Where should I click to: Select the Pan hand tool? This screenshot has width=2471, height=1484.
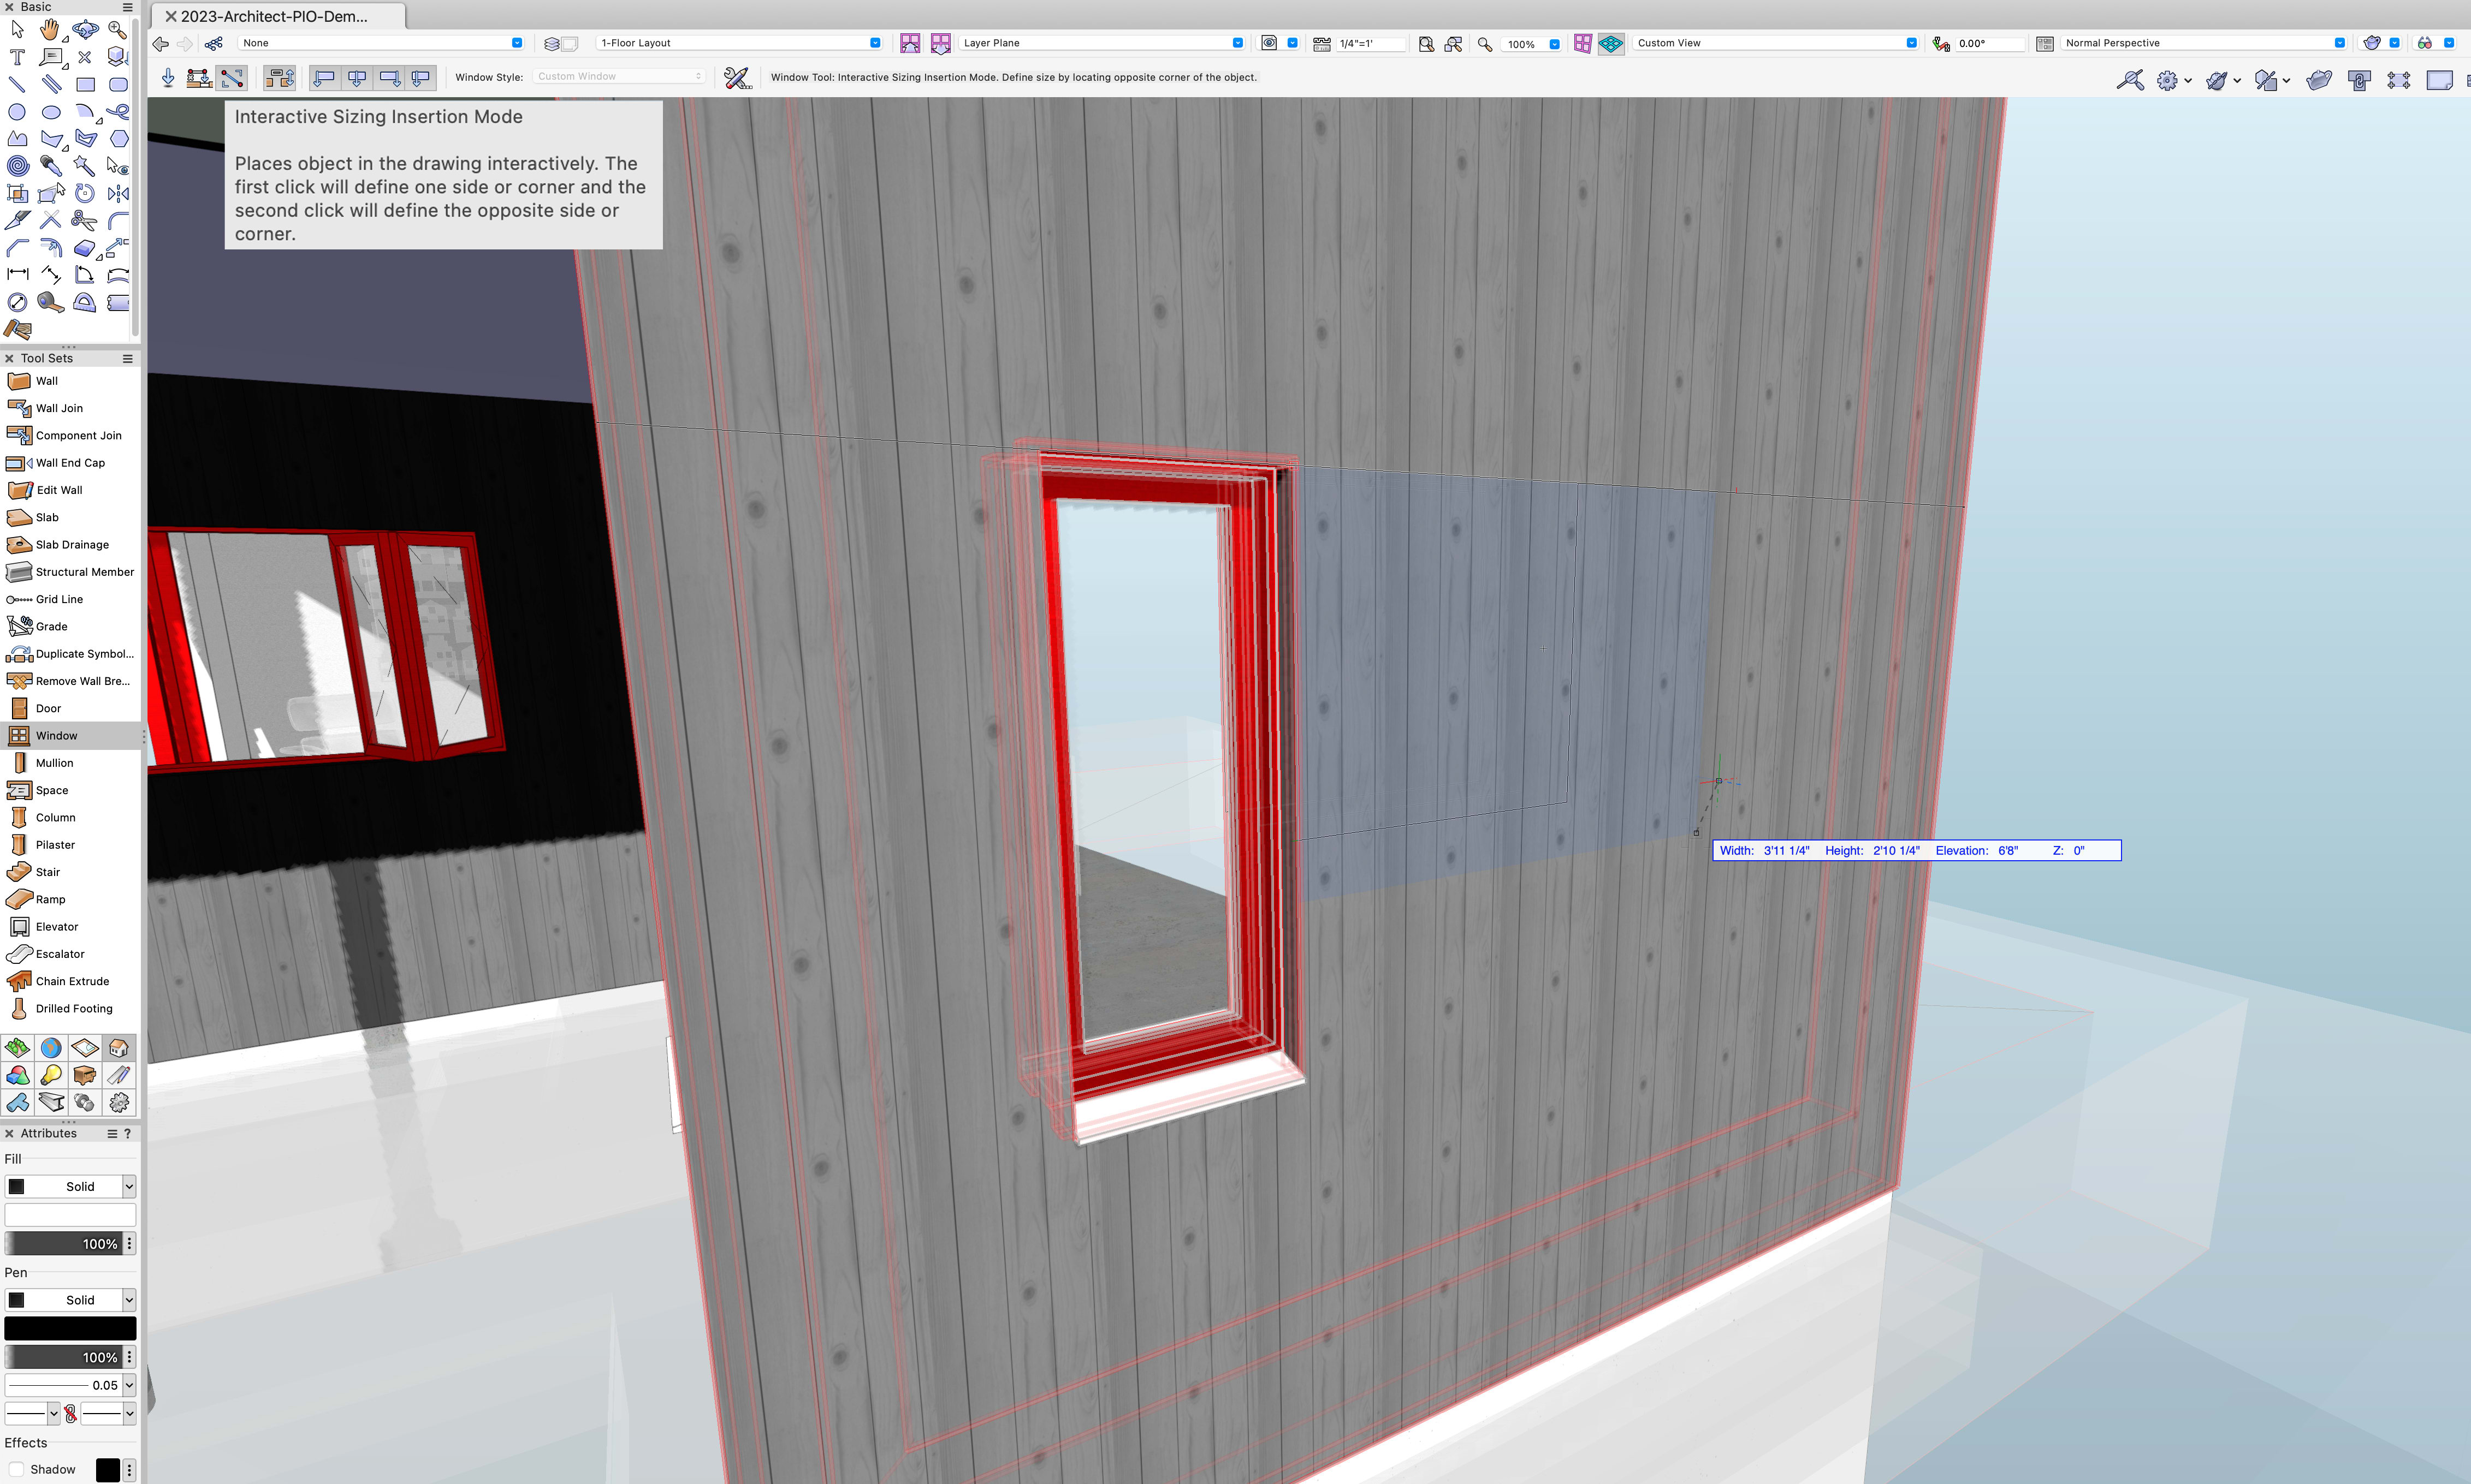(x=50, y=30)
